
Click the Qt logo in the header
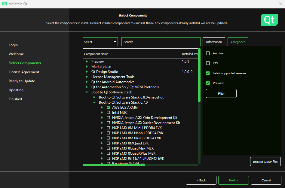(x=269, y=20)
